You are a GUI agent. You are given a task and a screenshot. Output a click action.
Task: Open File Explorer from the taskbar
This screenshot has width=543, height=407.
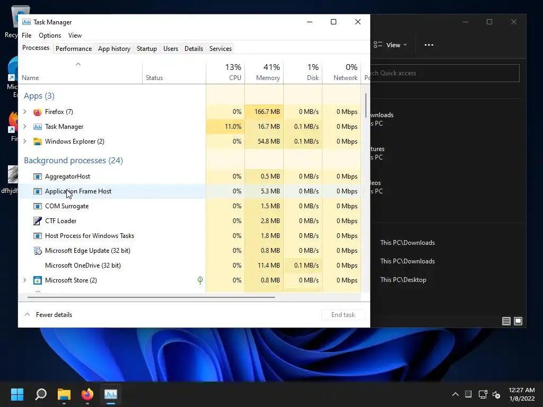64,394
